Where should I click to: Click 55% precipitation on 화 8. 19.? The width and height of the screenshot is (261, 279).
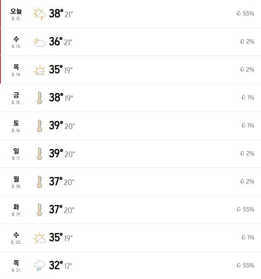coord(248,209)
